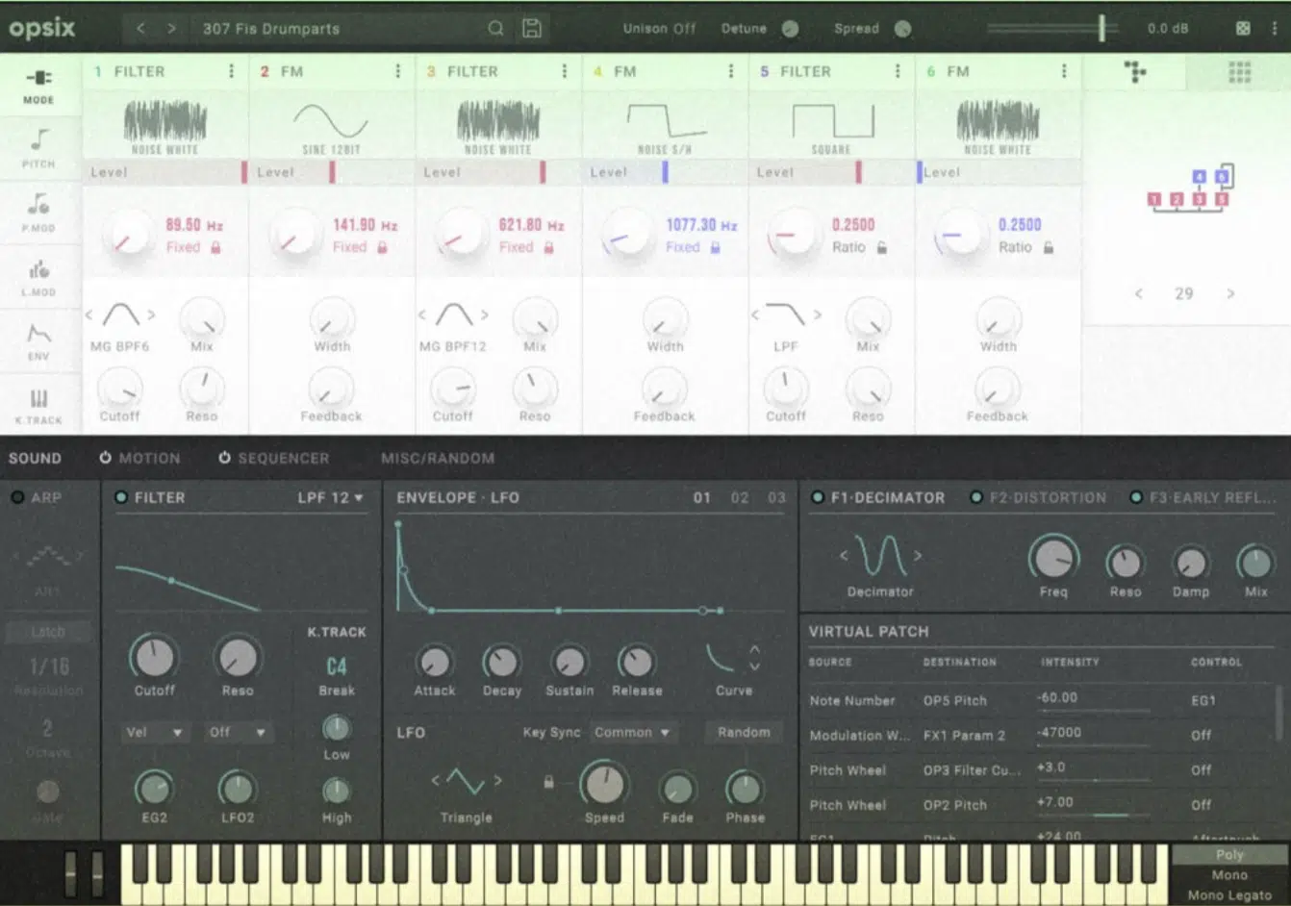Viewport: 1291px width, 906px height.
Task: Open operator 2 FM options menu
Action: pyautogui.click(x=397, y=71)
